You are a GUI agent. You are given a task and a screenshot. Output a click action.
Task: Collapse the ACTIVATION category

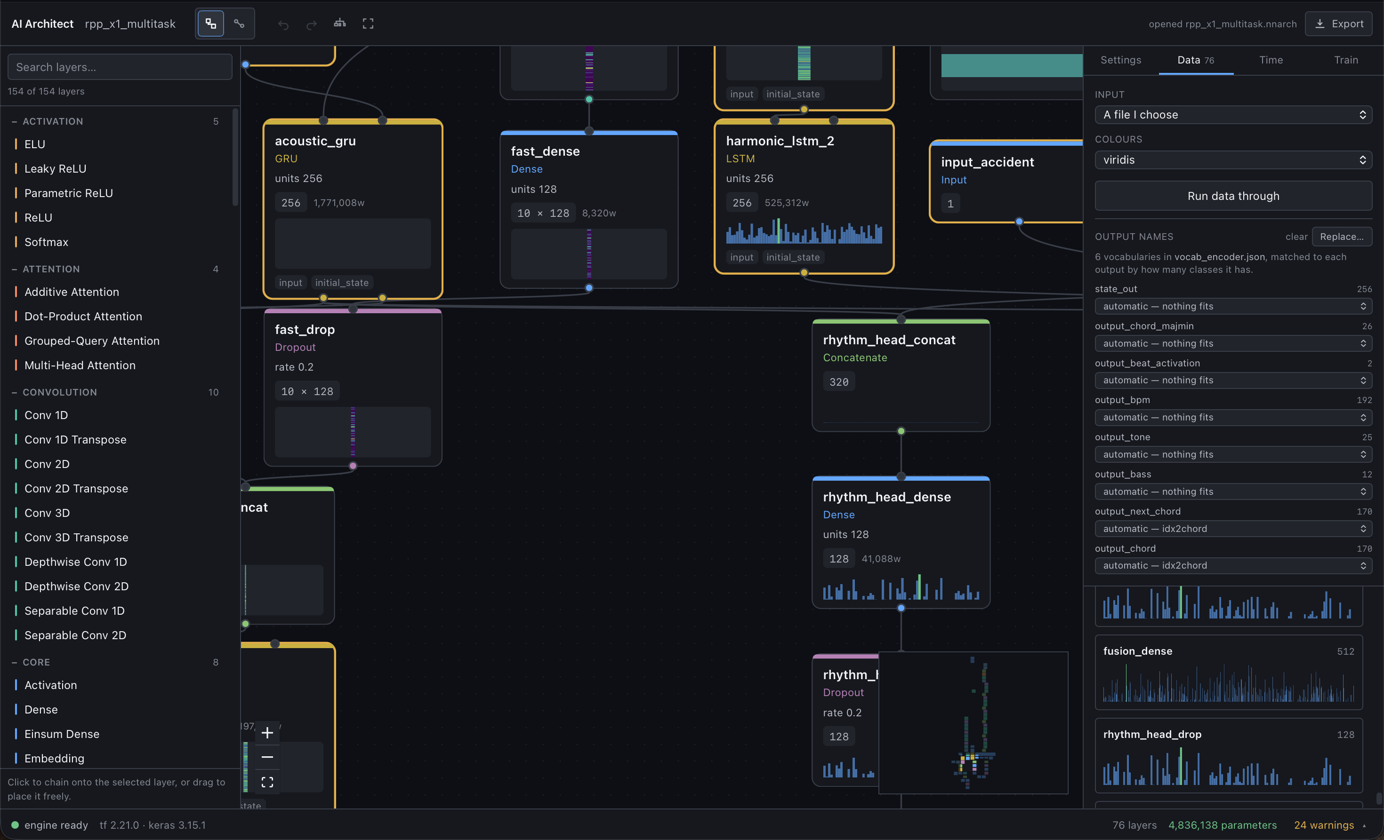coord(114,121)
